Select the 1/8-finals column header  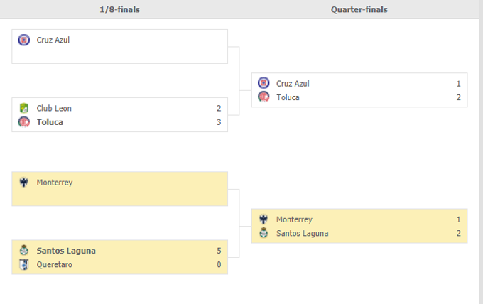[x=119, y=9]
